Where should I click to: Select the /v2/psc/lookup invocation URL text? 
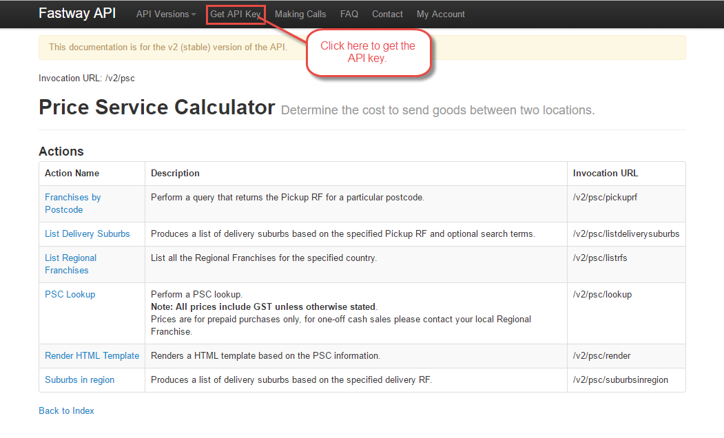coord(602,294)
